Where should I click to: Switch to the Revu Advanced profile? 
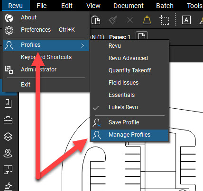pos(129,58)
